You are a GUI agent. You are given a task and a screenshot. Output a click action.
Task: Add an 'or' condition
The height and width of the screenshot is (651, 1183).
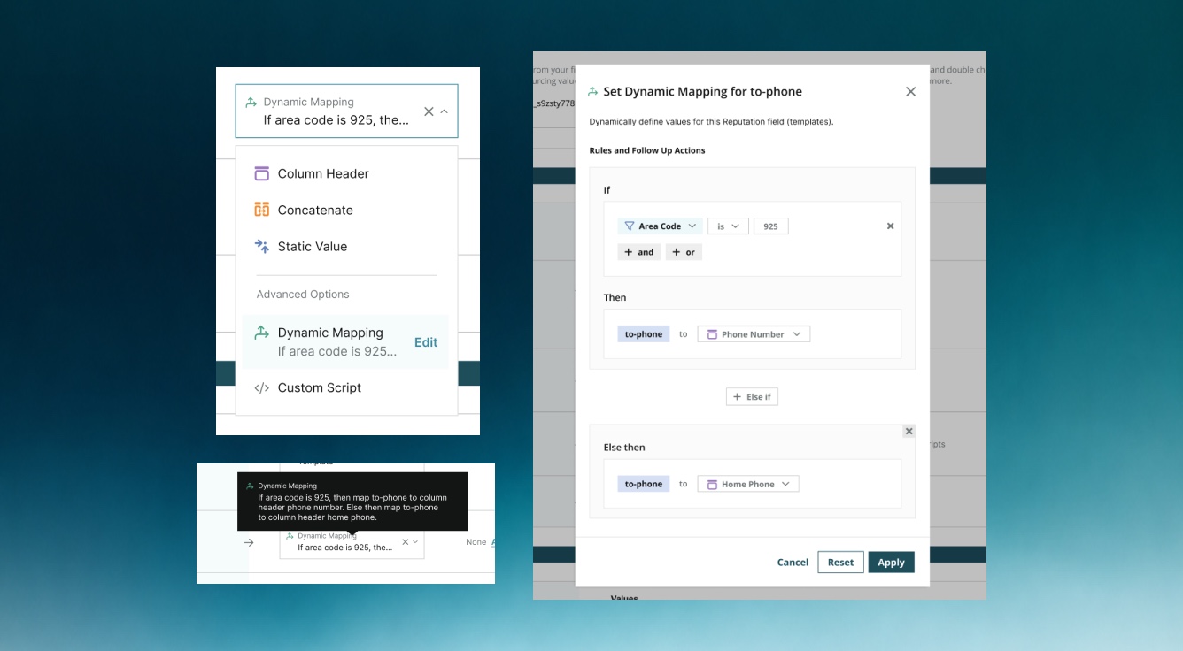684,252
